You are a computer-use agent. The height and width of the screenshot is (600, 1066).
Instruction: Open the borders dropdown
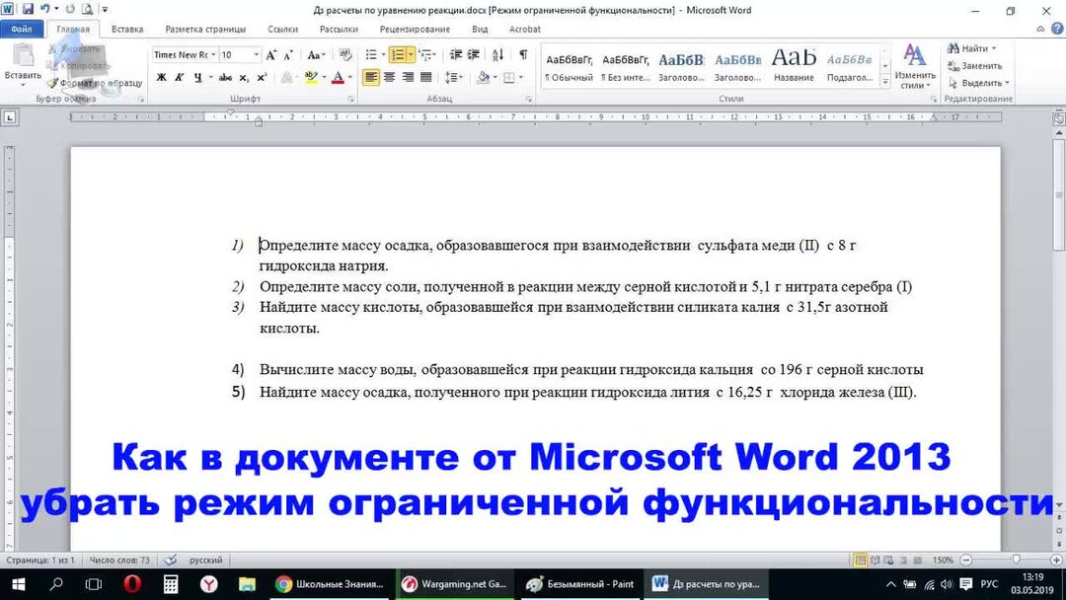521,77
